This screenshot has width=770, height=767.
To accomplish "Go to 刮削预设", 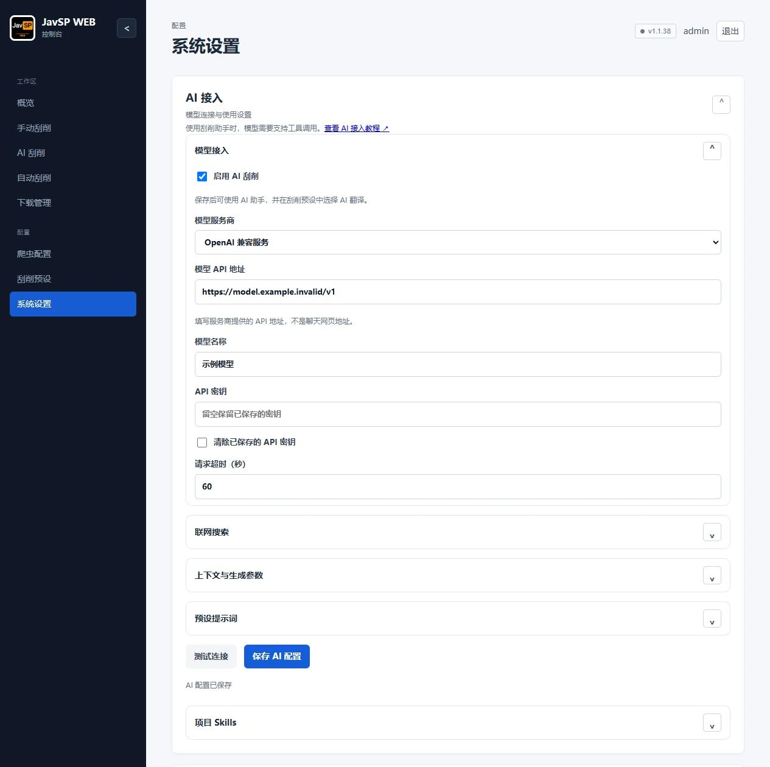I will (x=73, y=279).
